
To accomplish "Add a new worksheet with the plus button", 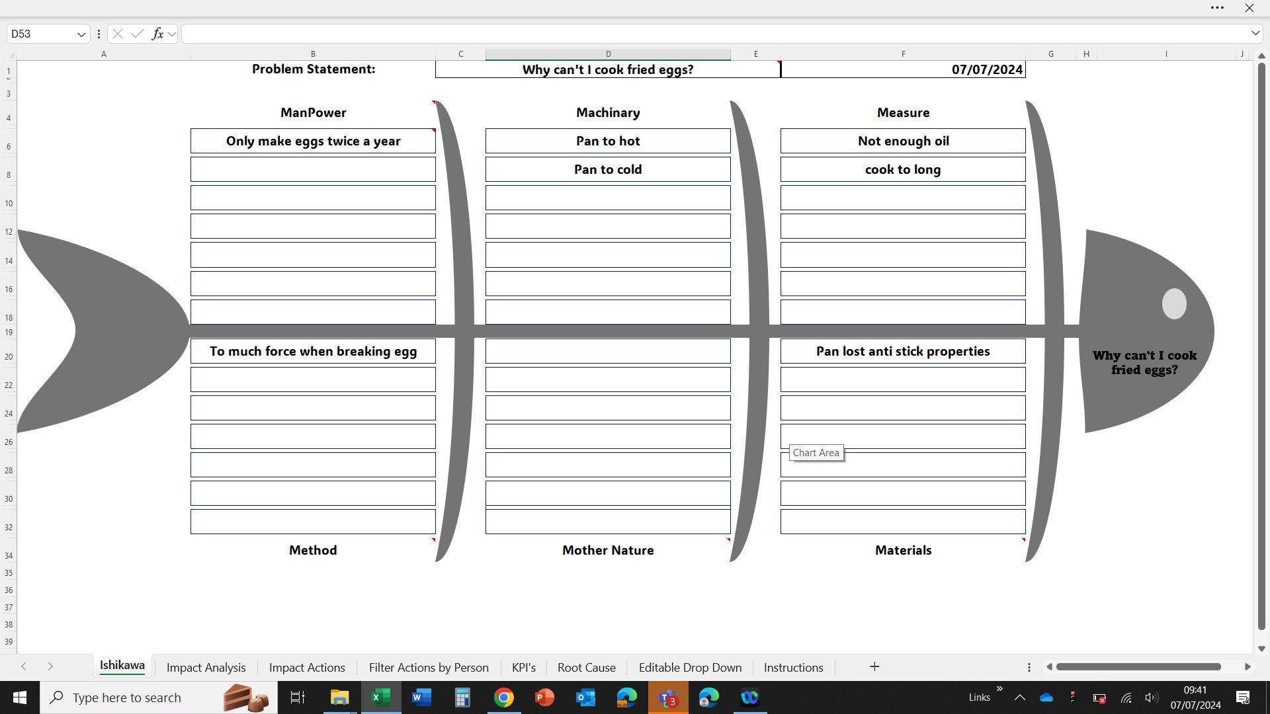I will coord(874,666).
